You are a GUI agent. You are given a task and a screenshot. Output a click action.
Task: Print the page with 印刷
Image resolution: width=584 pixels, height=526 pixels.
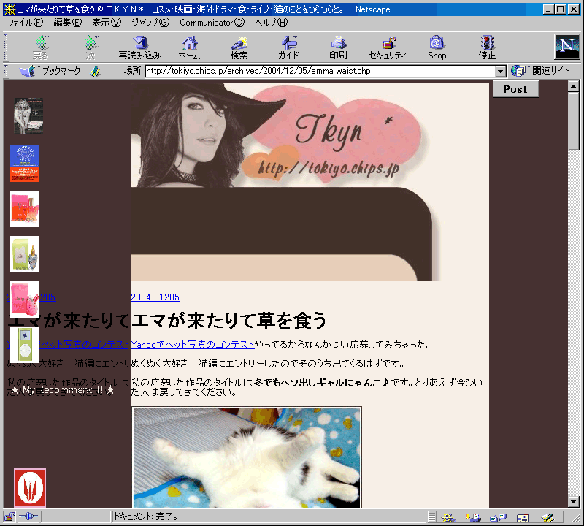(338, 47)
